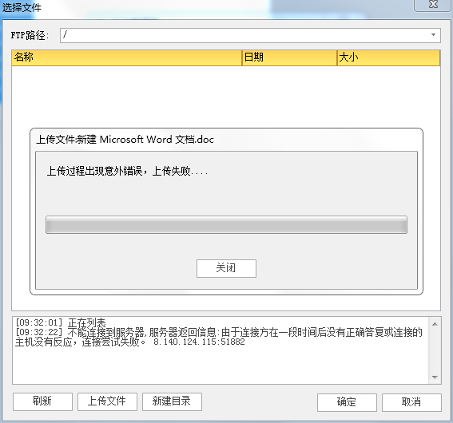Viewport: 453px width, 423px height.
Task: Click the upload failed message text
Action: (x=127, y=171)
